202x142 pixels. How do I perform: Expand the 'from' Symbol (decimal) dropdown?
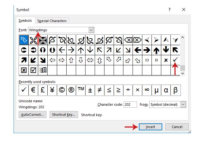coord(184,104)
